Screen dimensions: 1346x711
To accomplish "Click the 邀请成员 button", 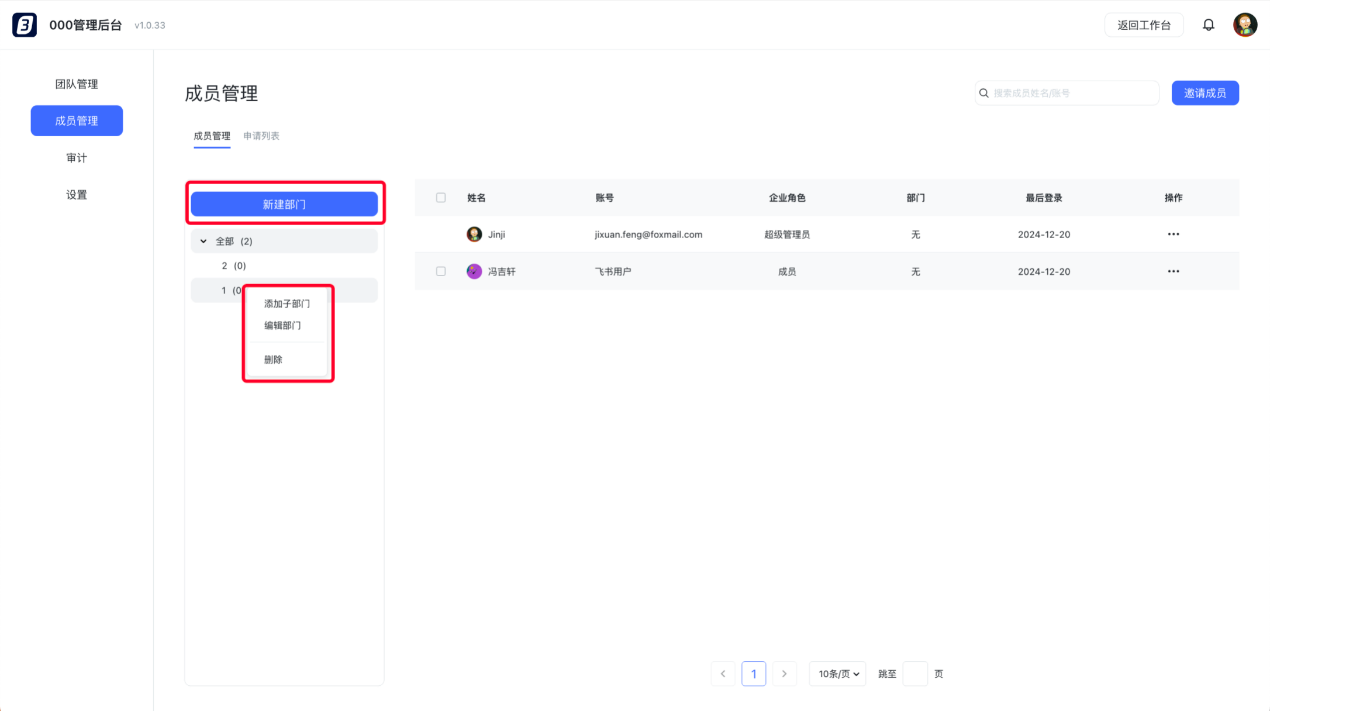I will [1205, 93].
